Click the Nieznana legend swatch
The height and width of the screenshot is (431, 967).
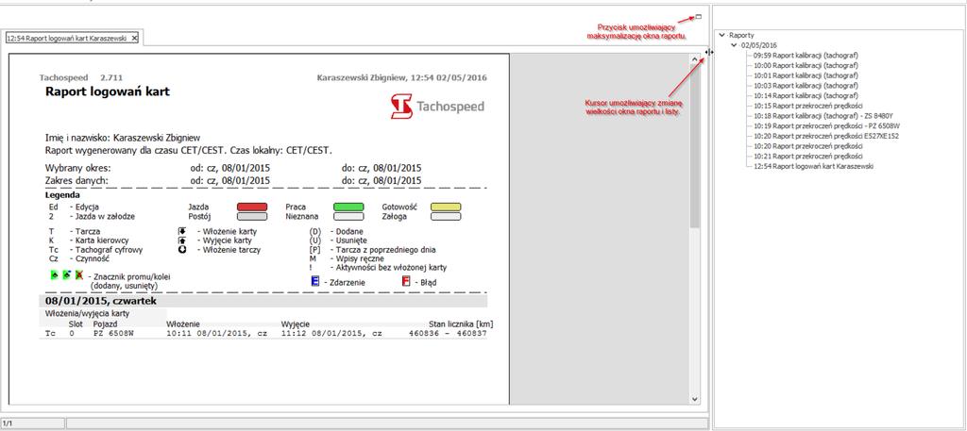(348, 217)
